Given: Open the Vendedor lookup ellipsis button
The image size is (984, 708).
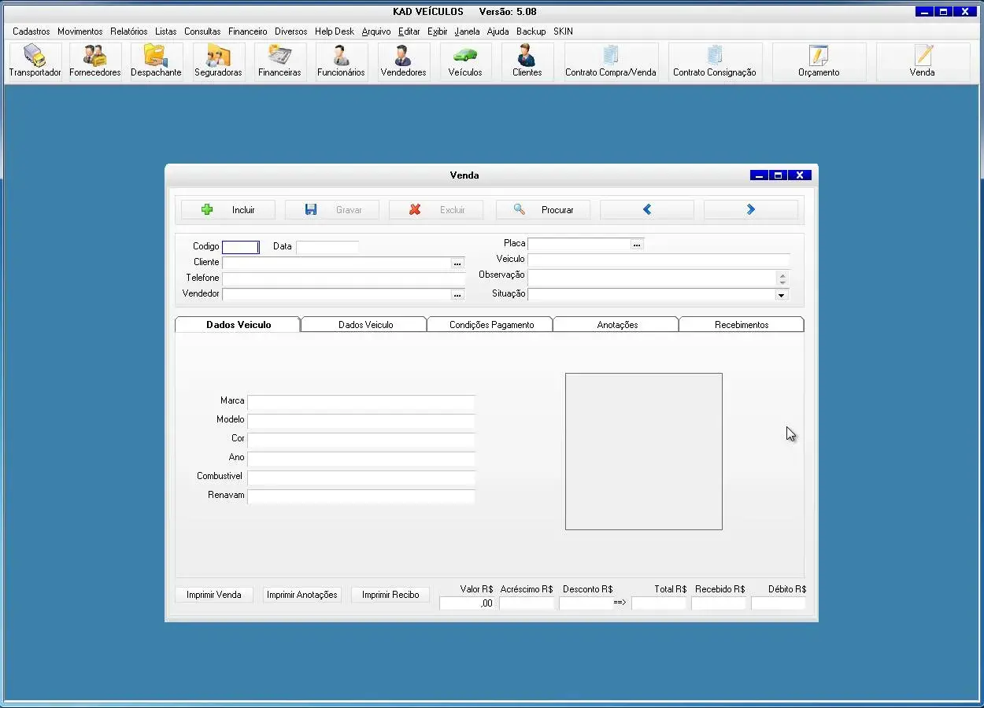Looking at the screenshot, I should click(x=457, y=295).
